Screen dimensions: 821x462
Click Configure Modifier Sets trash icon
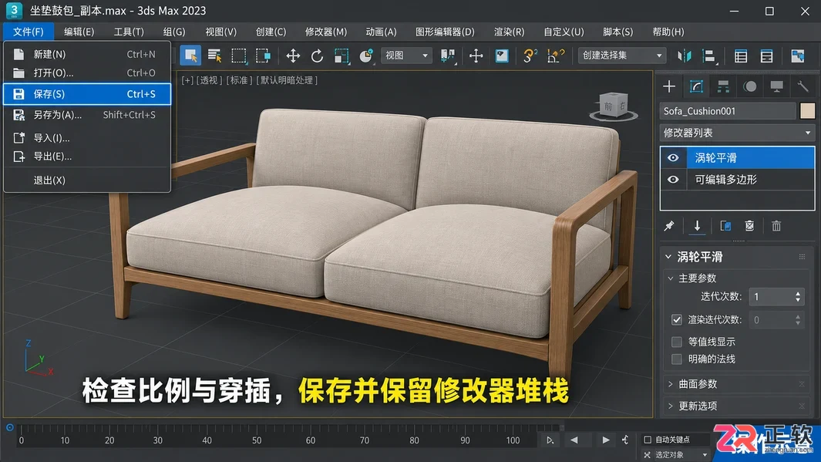coord(776,226)
